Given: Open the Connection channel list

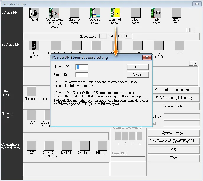Looking at the screenshot, I should click(174, 90).
